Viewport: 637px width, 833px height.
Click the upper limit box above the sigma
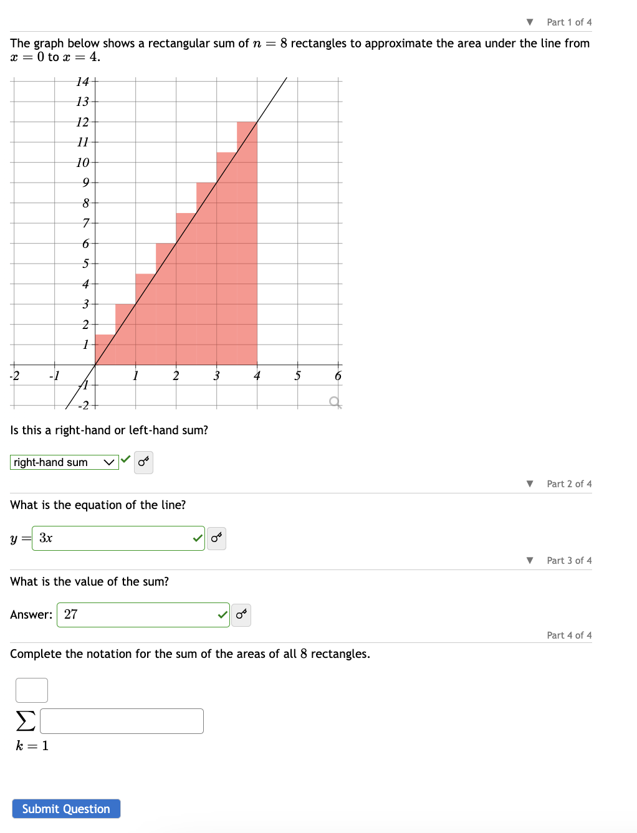click(x=31, y=690)
